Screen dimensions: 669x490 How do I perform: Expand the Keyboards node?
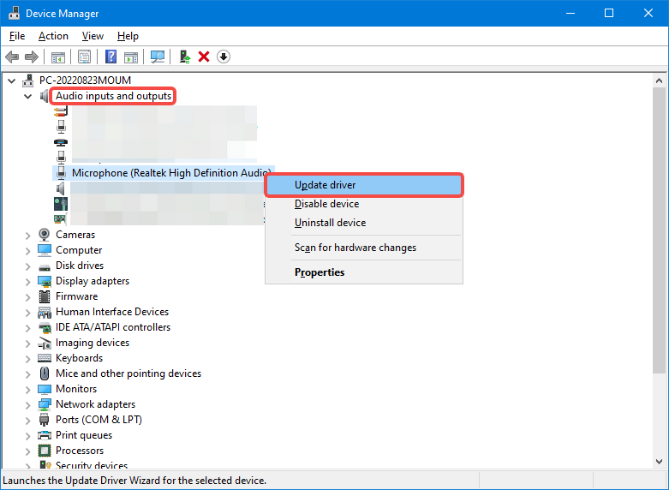pos(27,359)
